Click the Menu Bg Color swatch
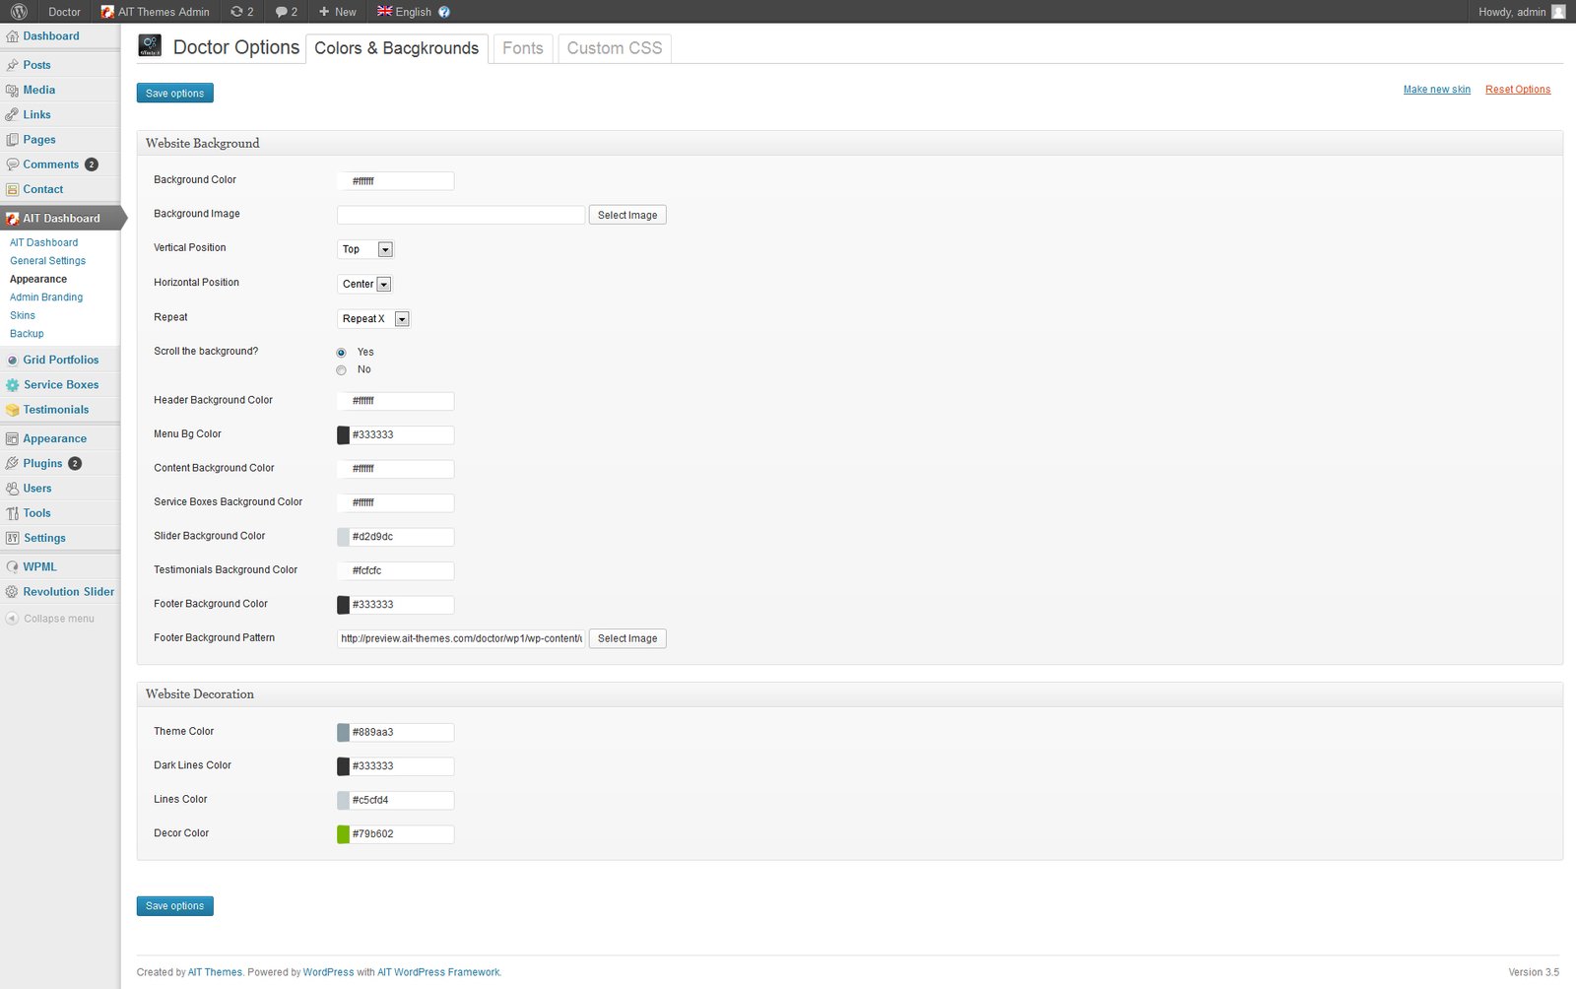 click(x=343, y=434)
